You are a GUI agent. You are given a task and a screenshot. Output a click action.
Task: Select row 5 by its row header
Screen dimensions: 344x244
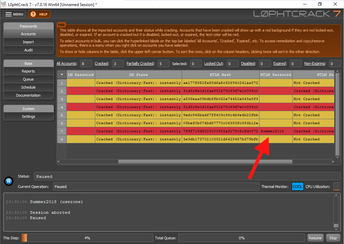click(62, 115)
